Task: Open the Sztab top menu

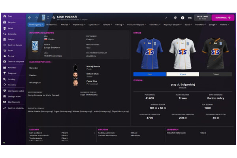Action: click(x=188, y=24)
